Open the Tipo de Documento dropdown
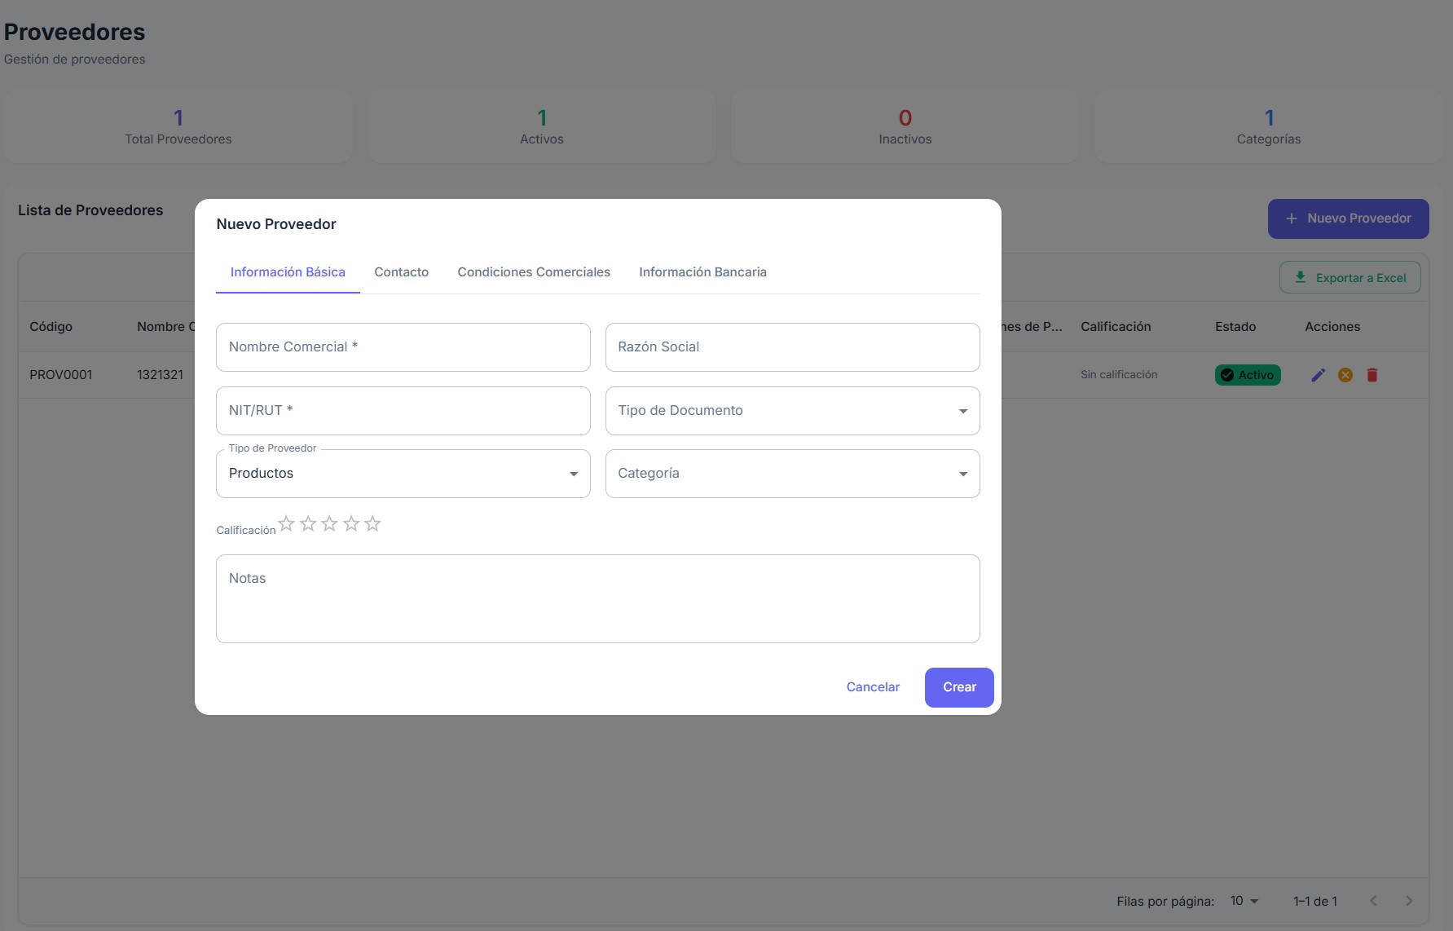Image resolution: width=1453 pixels, height=931 pixels. click(x=792, y=411)
